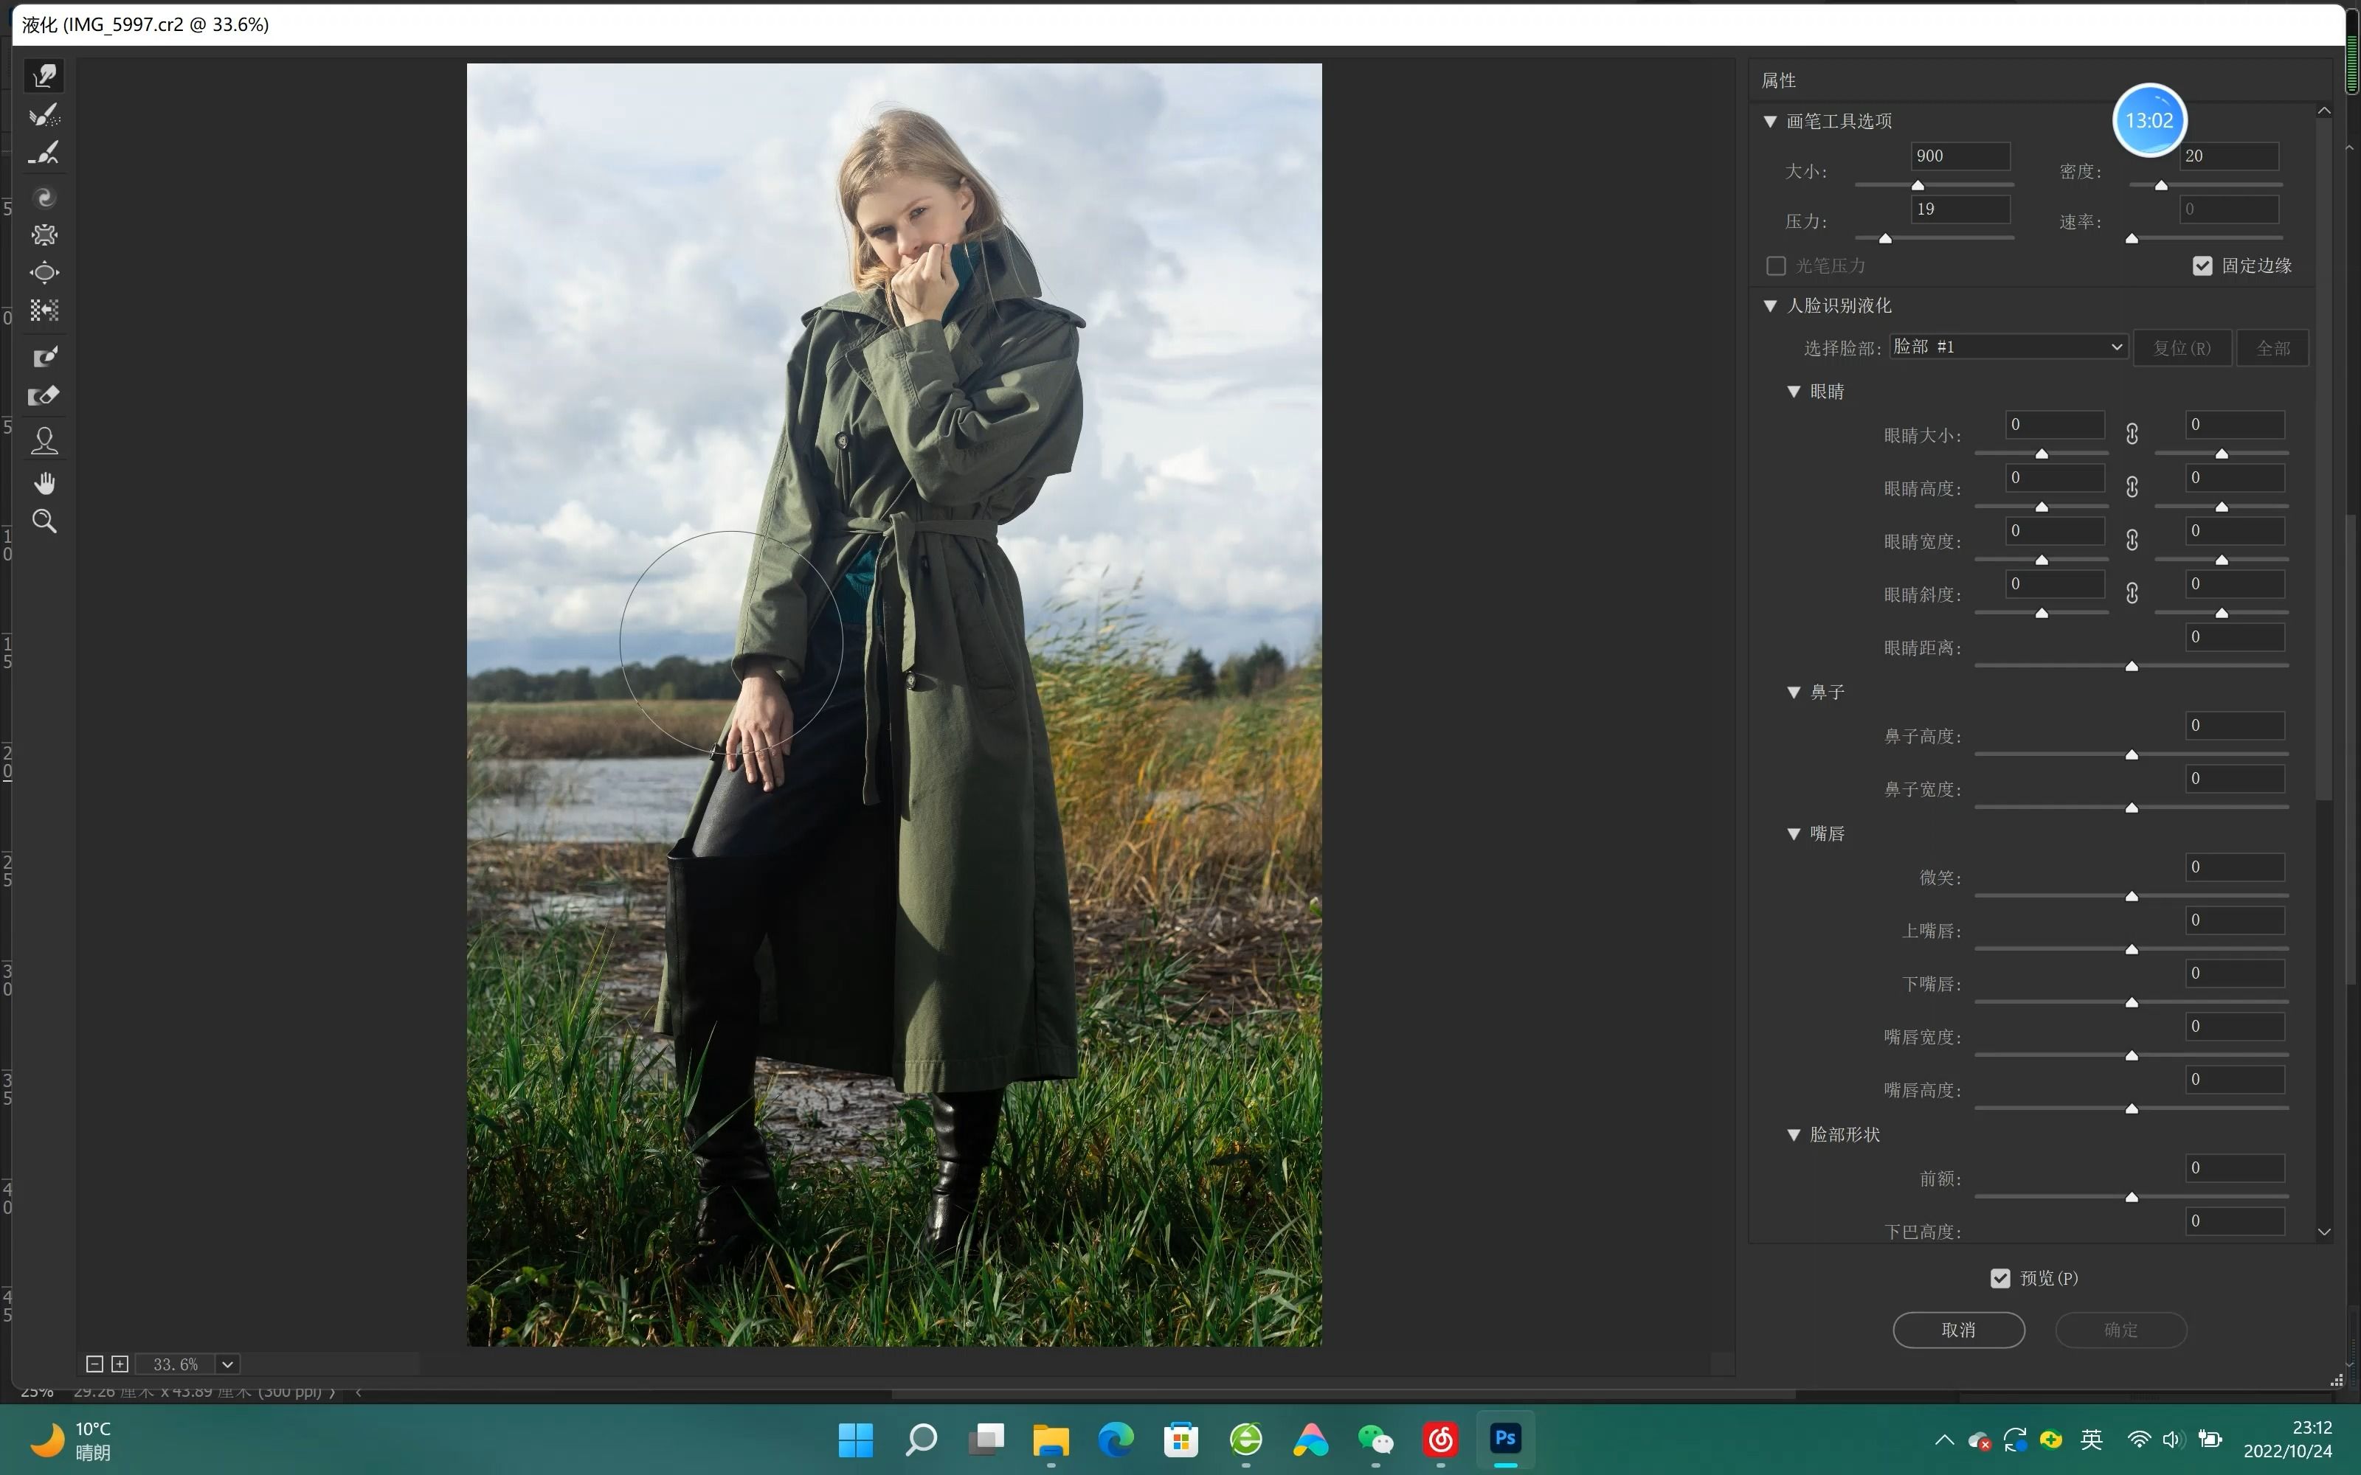Viewport: 2361px width, 1475px height.
Task: Open the 选择脸部 face dropdown
Action: point(2008,347)
